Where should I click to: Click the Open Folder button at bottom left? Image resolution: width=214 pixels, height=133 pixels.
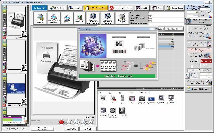click(42, 129)
